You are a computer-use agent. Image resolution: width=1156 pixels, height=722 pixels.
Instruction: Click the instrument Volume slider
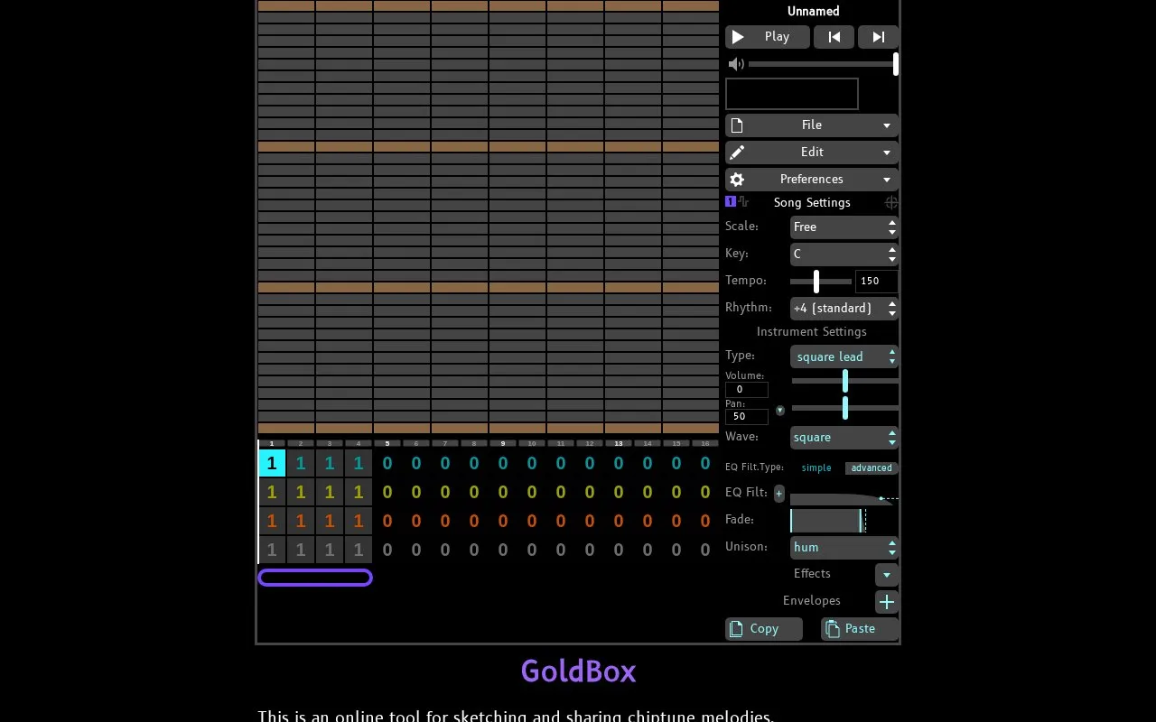click(x=845, y=382)
